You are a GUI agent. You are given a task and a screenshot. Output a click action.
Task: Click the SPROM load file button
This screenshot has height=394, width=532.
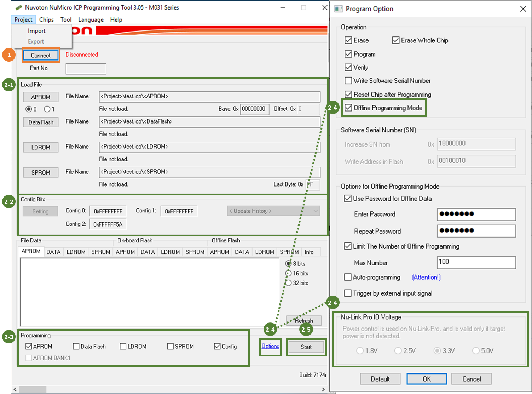click(41, 172)
